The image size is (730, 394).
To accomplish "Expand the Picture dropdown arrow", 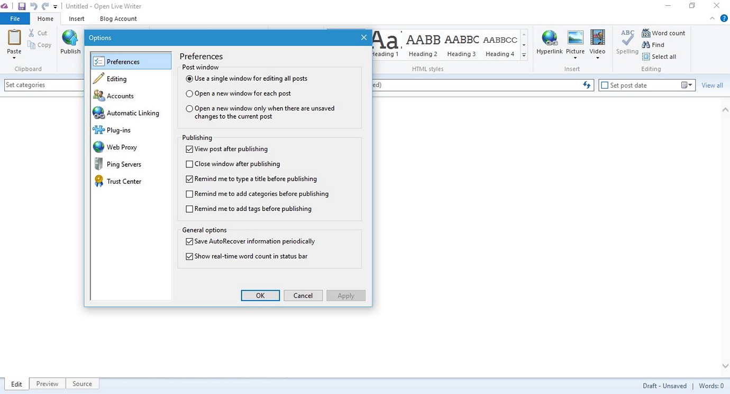I will pos(575,58).
